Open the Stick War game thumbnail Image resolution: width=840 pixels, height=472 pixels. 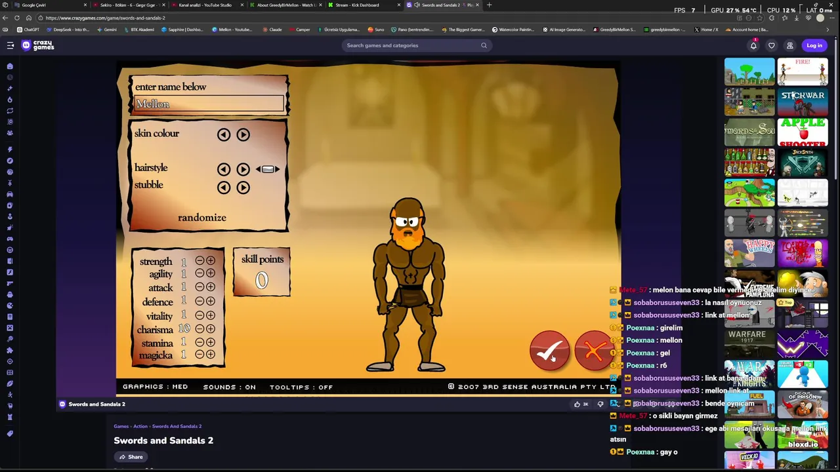[803, 103]
